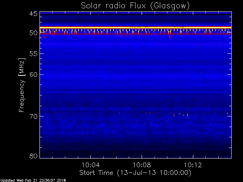Image resolution: width=243 pixels, height=182 pixels.
Task: Click the spectrogram at 10:08 and 60 MHz
Action: 142,75
